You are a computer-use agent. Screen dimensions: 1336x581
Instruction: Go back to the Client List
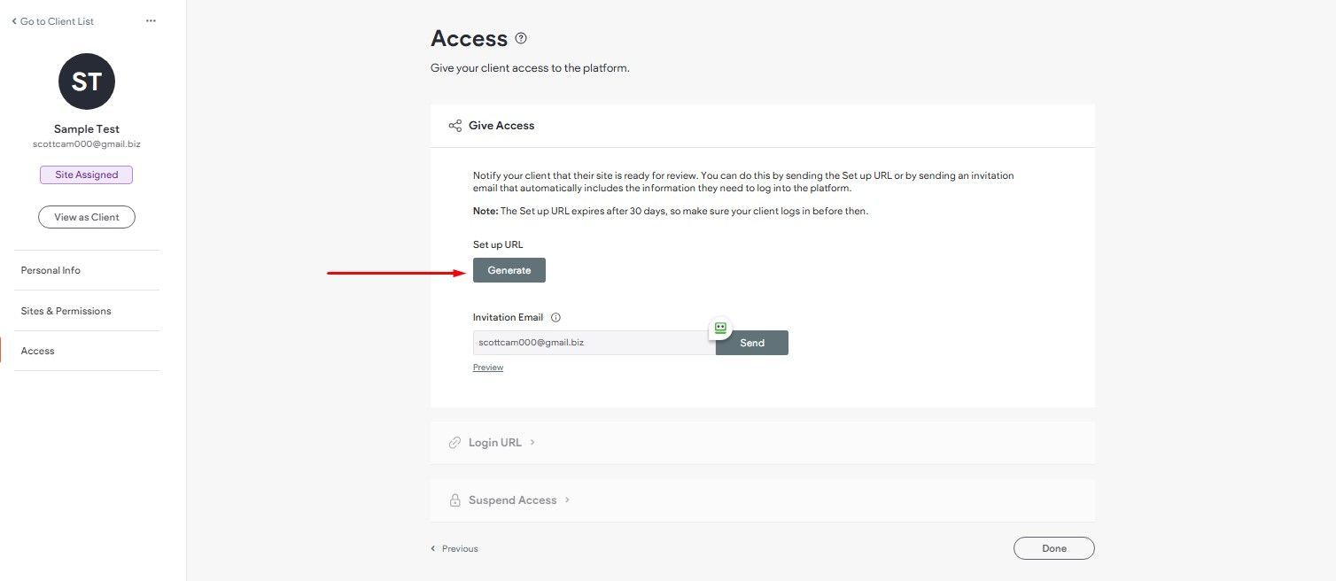(x=52, y=21)
